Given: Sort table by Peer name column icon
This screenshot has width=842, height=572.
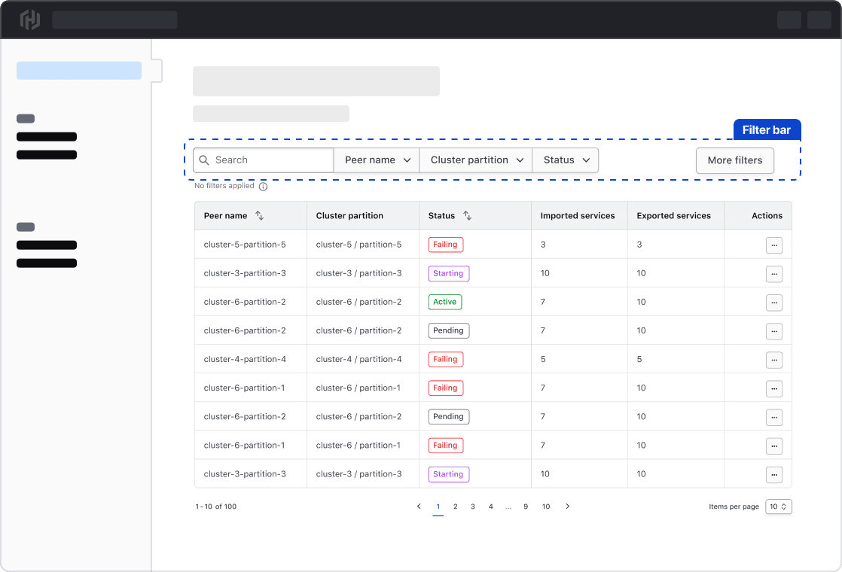Looking at the screenshot, I should [259, 216].
